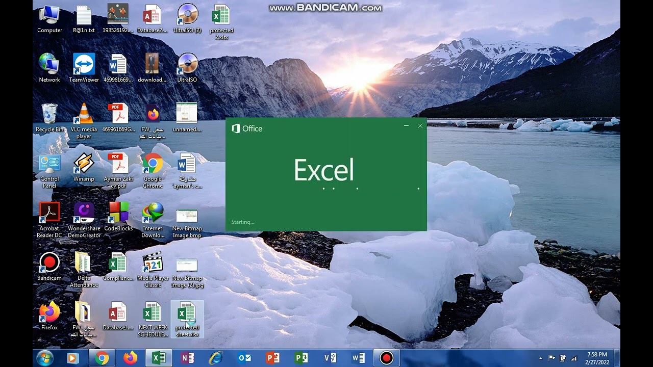The height and width of the screenshot is (367, 653).
Task: Select the UltraISO (2) shortcut
Action: click(187, 19)
